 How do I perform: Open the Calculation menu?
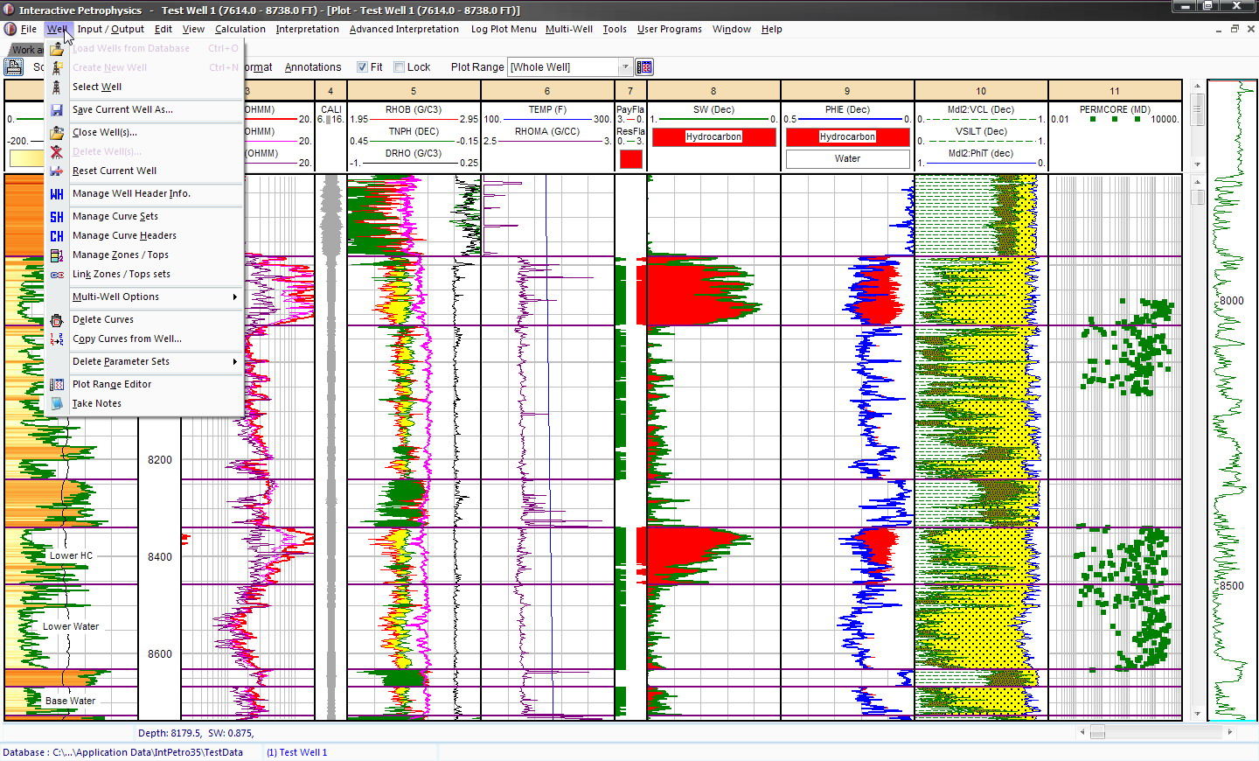240,29
